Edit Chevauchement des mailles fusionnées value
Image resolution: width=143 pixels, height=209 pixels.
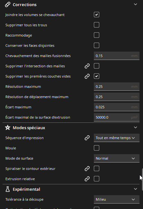tap(117, 56)
